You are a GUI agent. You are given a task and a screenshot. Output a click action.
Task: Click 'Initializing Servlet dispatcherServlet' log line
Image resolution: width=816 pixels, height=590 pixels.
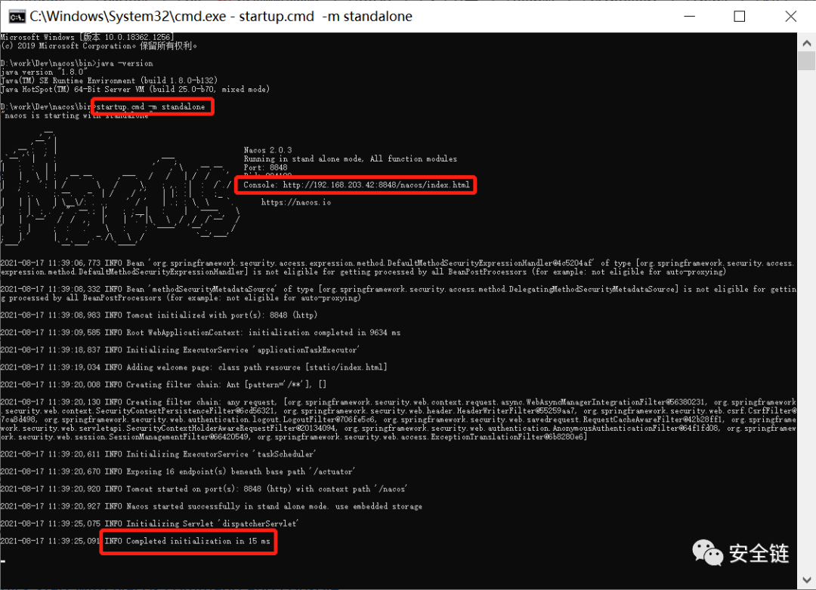[x=150, y=524]
